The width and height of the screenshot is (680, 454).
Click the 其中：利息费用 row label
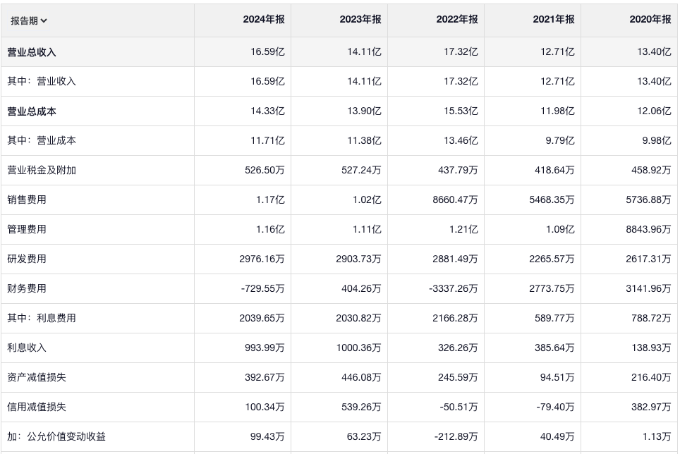(x=42, y=319)
